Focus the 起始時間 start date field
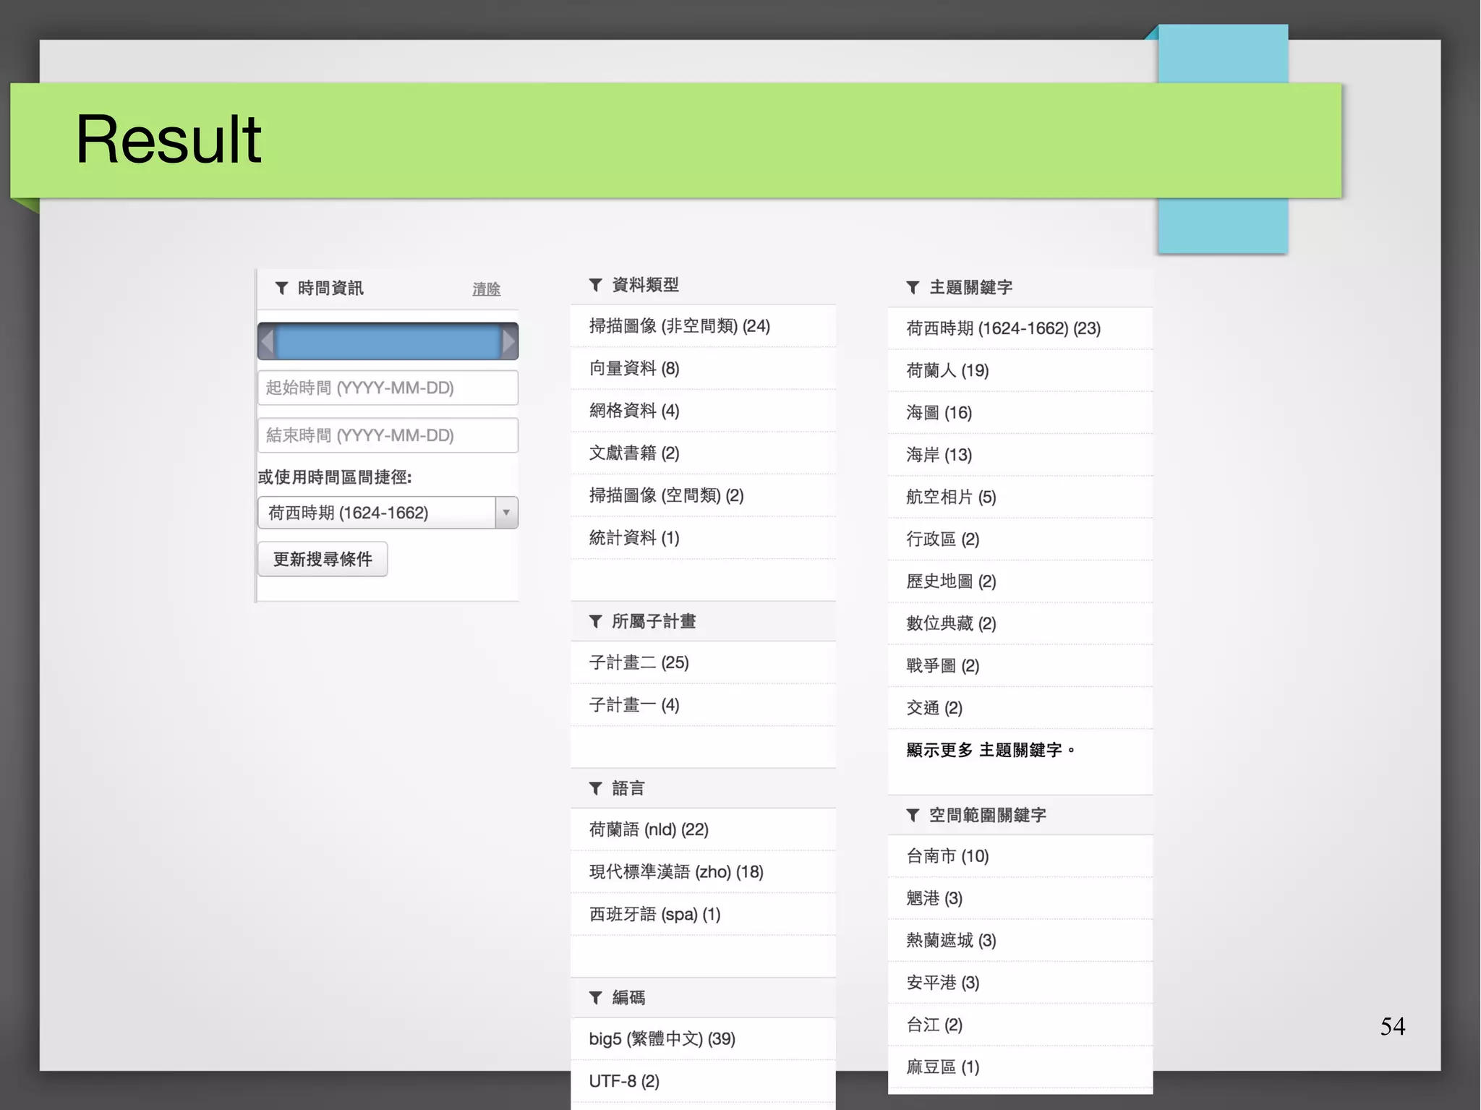The width and height of the screenshot is (1481, 1110). pyautogui.click(x=388, y=388)
